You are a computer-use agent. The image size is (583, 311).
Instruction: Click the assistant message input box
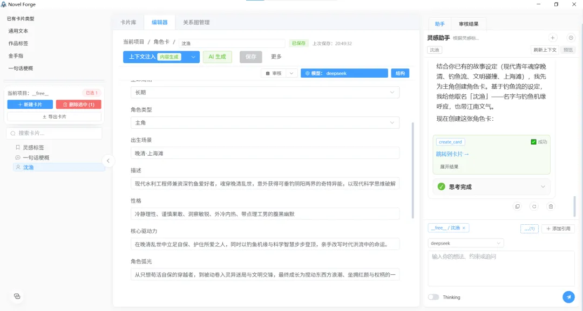[x=501, y=269]
